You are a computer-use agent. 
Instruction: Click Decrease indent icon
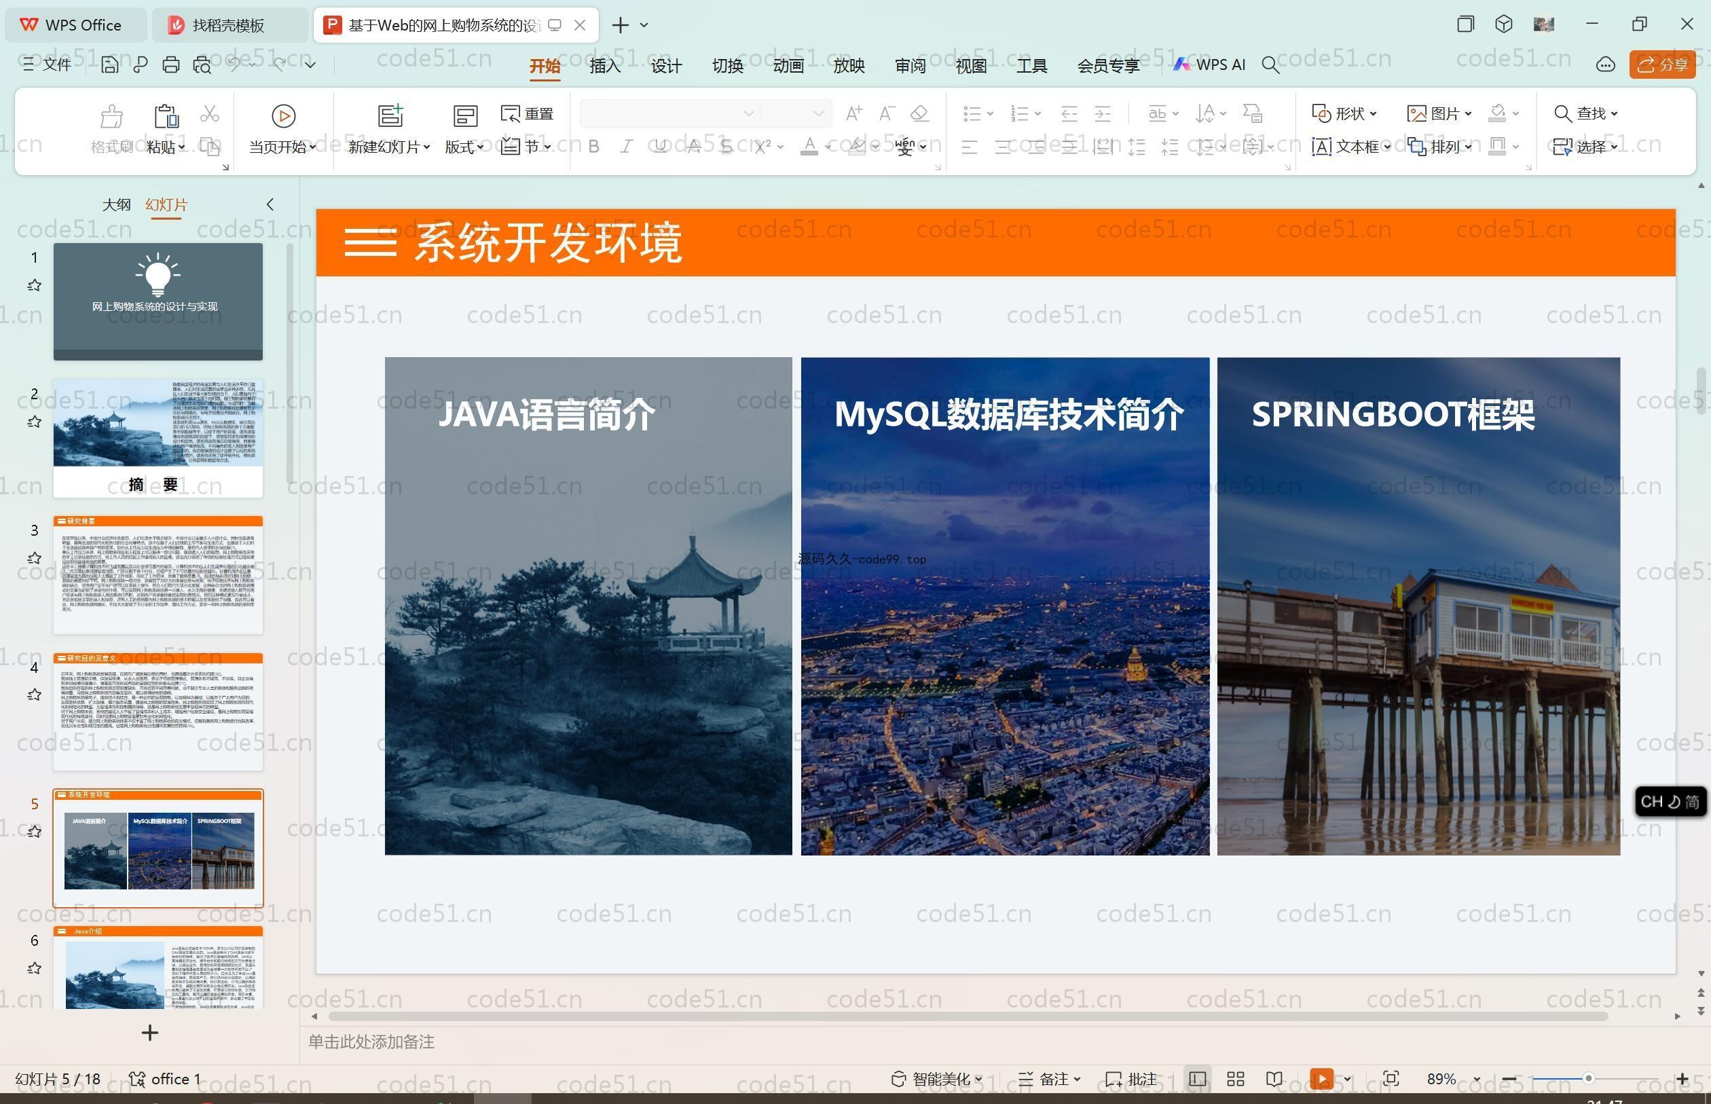tap(1069, 113)
